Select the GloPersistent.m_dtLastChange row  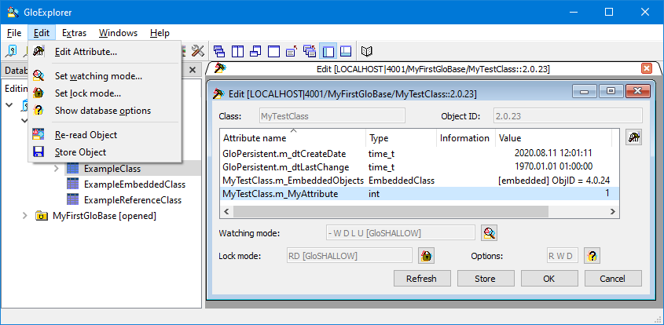click(420, 166)
